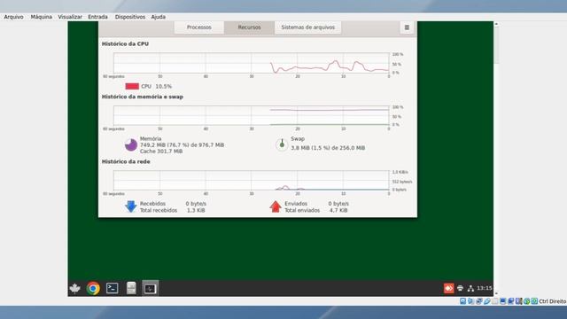The height and width of the screenshot is (319, 567).
Task: Click the 3,8 MiB swap usage text
Action: 328,148
